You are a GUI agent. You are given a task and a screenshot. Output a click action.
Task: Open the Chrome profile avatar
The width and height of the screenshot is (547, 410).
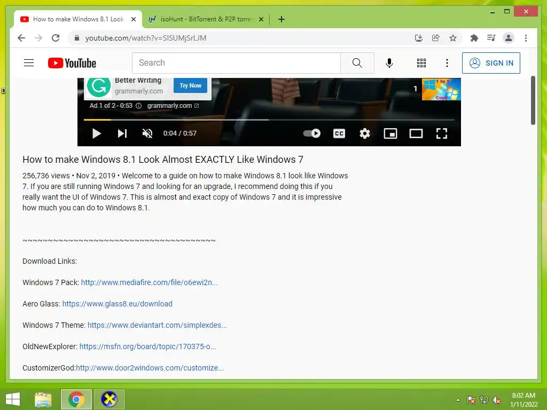click(509, 38)
